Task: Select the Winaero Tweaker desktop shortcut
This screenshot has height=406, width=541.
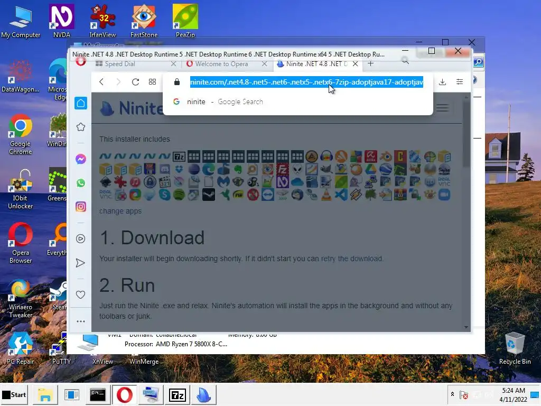Action: click(x=21, y=298)
